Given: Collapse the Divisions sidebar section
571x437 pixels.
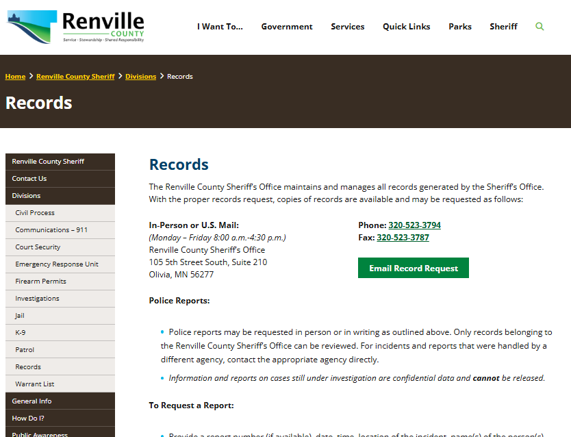Looking at the screenshot, I should click(26, 196).
